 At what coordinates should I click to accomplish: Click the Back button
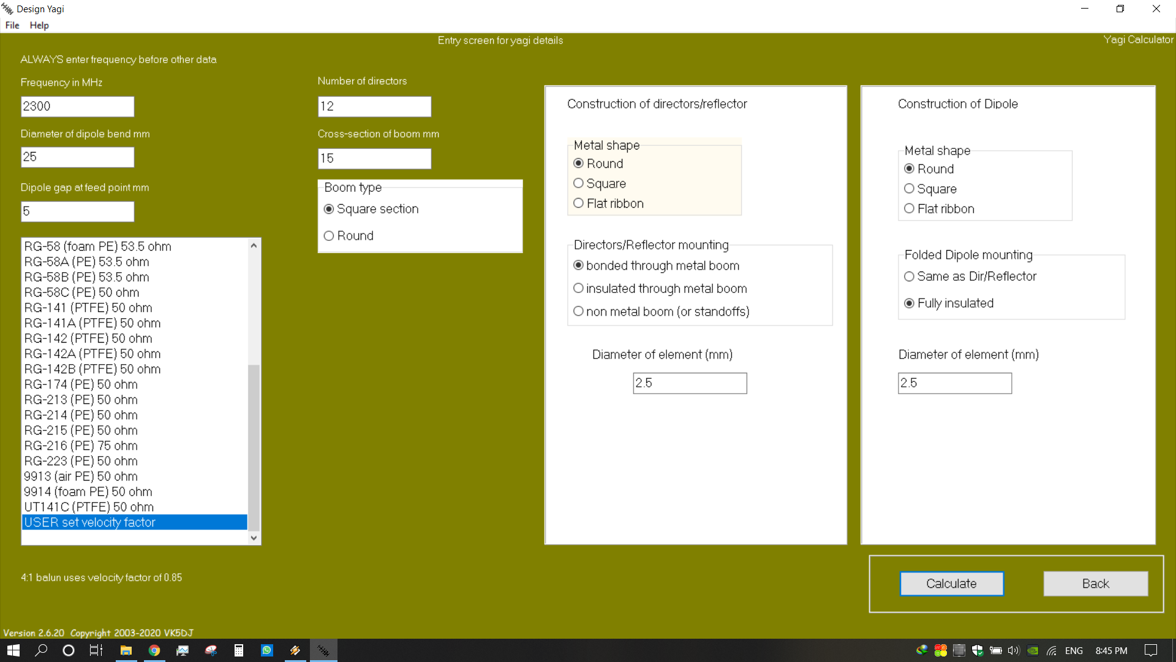pos(1095,584)
